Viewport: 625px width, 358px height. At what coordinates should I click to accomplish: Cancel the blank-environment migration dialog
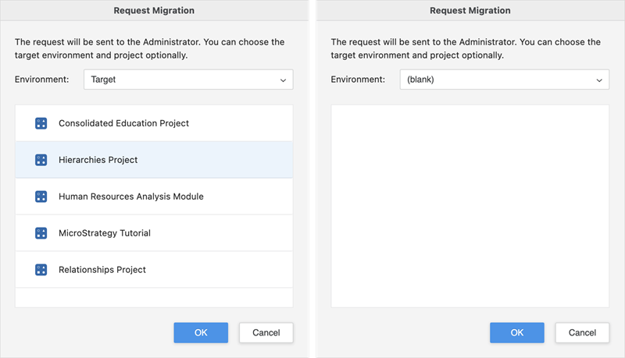tap(582, 332)
